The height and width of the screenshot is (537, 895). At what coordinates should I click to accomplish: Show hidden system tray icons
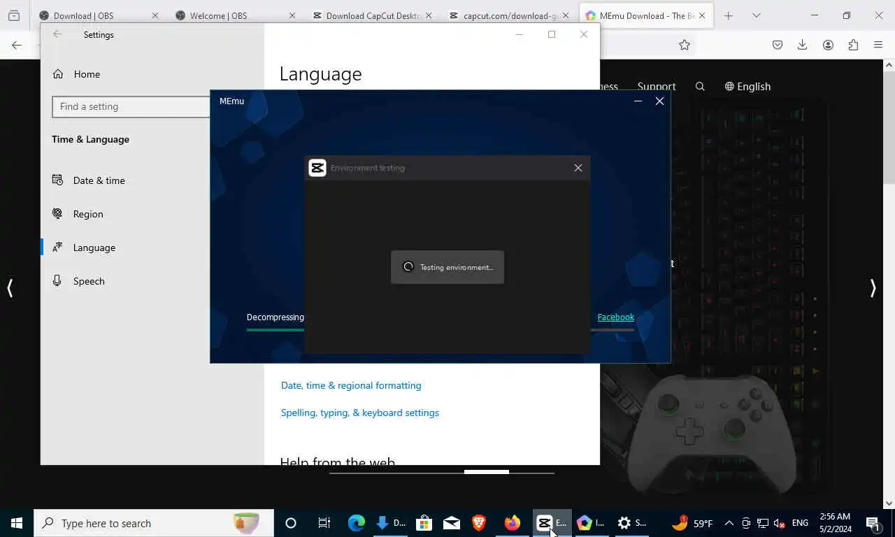pyautogui.click(x=729, y=523)
